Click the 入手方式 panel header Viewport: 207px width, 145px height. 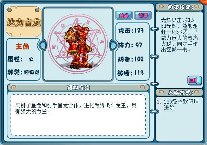tap(179, 93)
